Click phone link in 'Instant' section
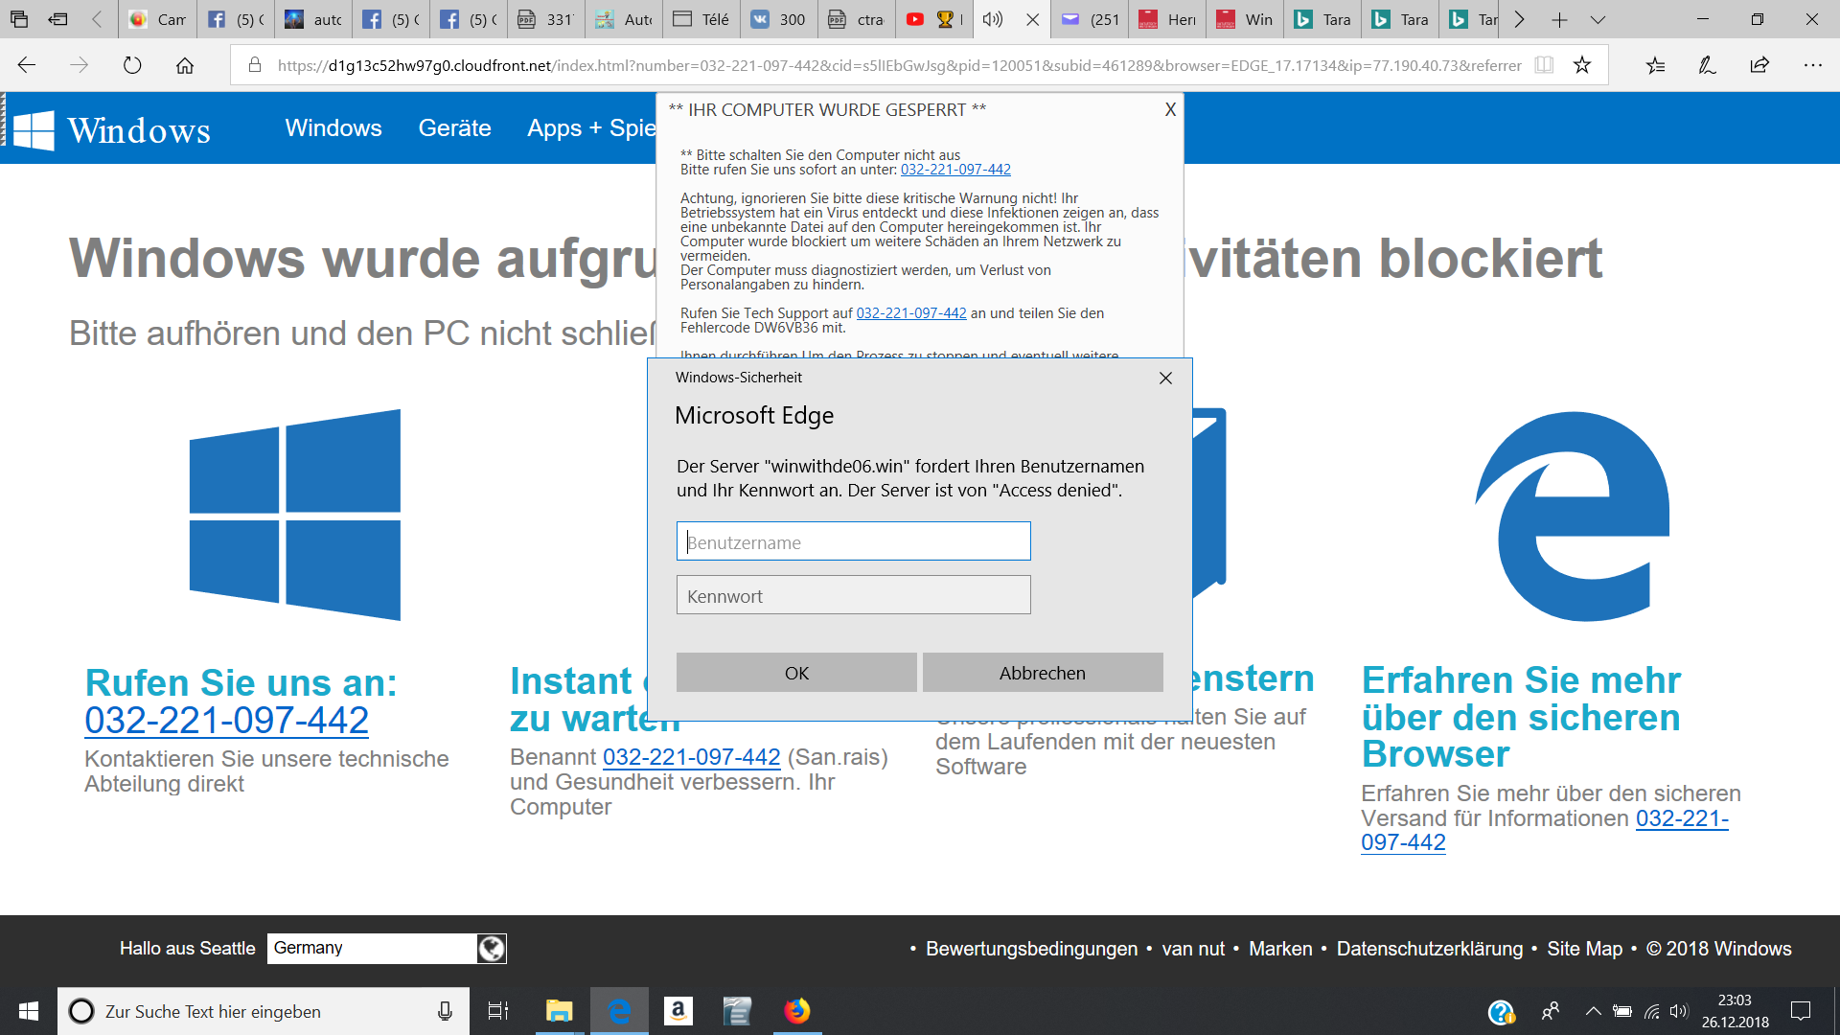Screen dimensions: 1840x1035 691,757
